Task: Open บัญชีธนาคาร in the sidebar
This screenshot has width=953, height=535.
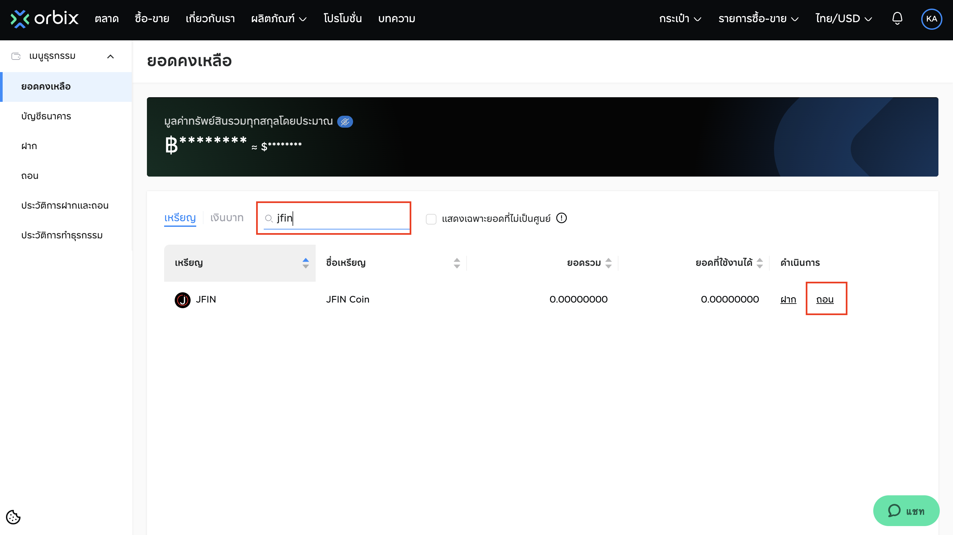Action: (x=46, y=116)
